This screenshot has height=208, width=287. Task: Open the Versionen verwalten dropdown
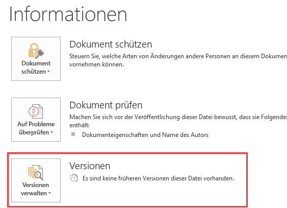(36, 180)
